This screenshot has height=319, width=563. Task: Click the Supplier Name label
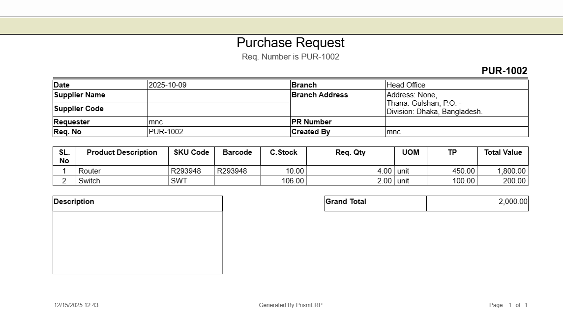pos(80,95)
